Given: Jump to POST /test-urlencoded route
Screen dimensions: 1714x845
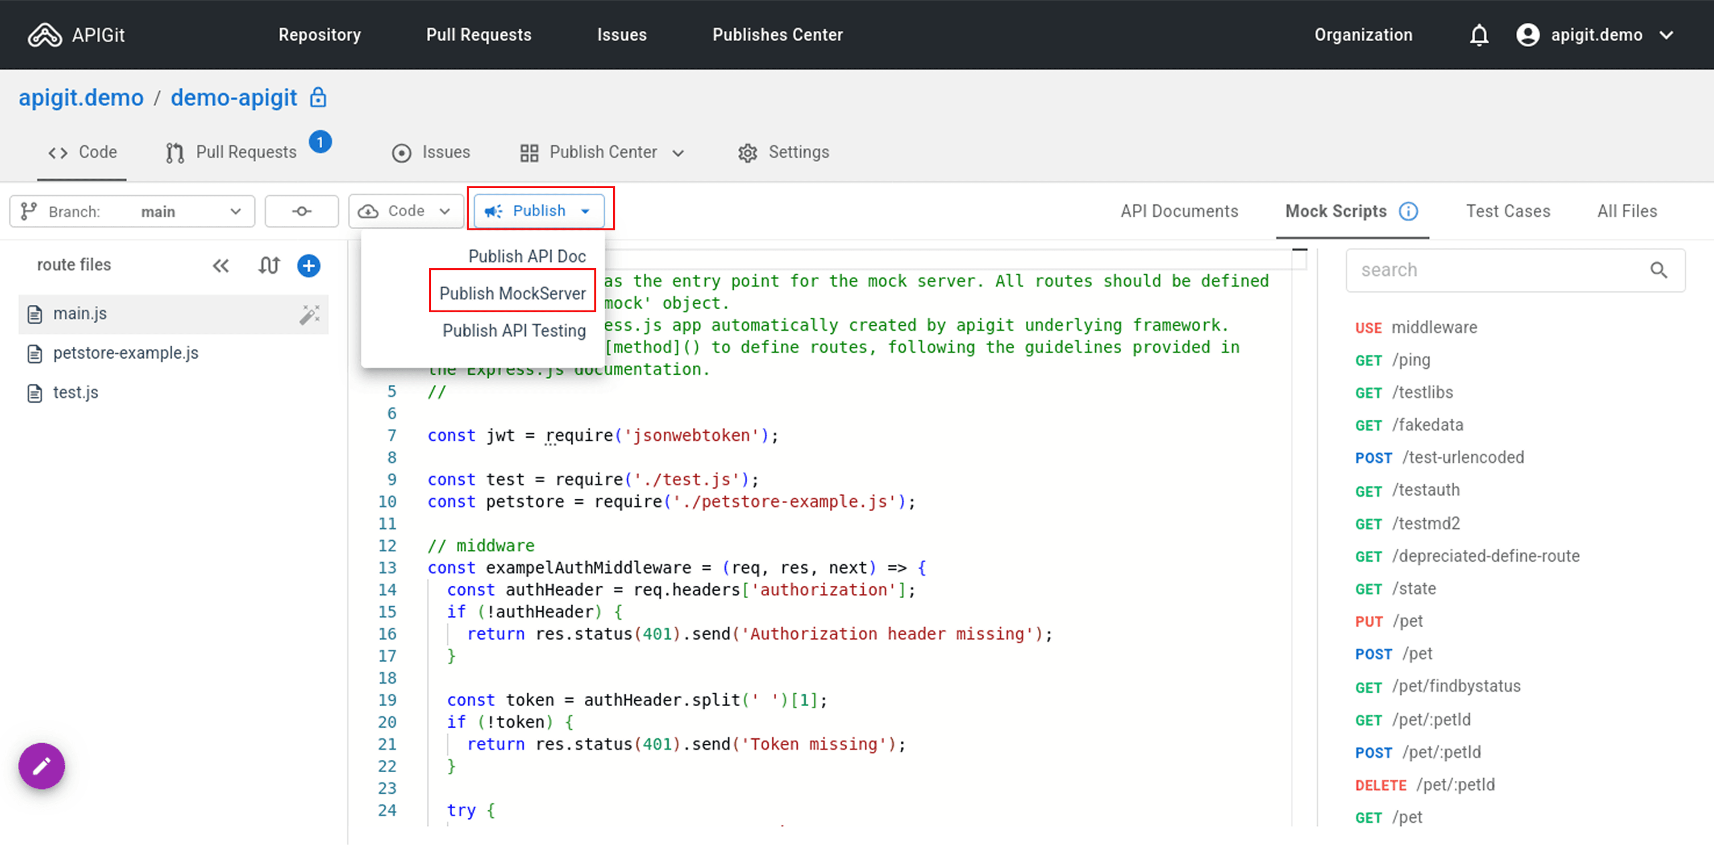Looking at the screenshot, I should pos(1439,457).
